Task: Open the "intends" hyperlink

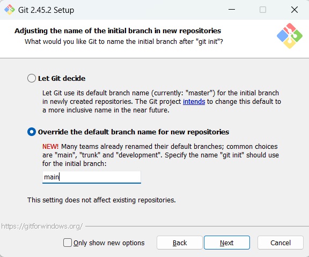Action: coord(194,102)
